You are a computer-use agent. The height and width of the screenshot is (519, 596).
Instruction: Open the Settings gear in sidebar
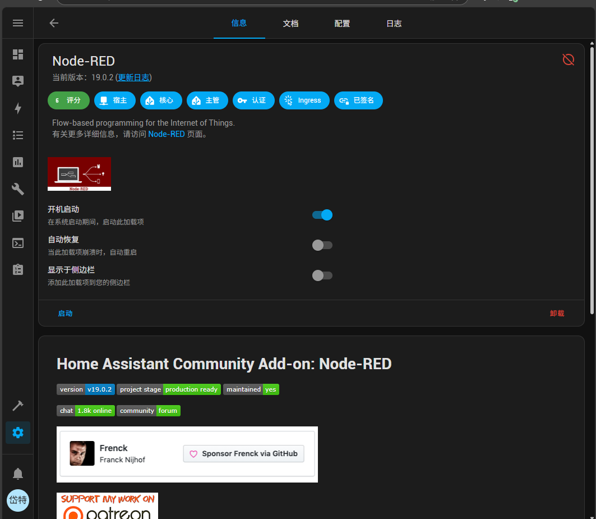pyautogui.click(x=18, y=433)
